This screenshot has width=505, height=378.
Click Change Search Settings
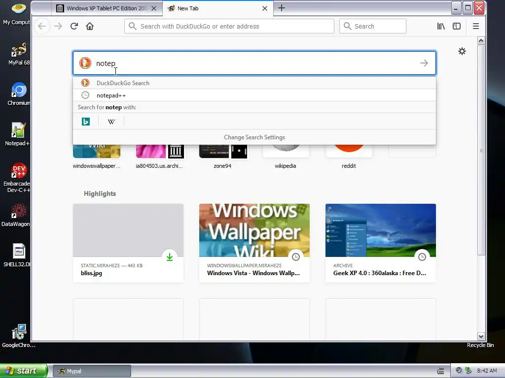(254, 137)
